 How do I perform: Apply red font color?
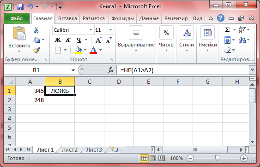93,50
